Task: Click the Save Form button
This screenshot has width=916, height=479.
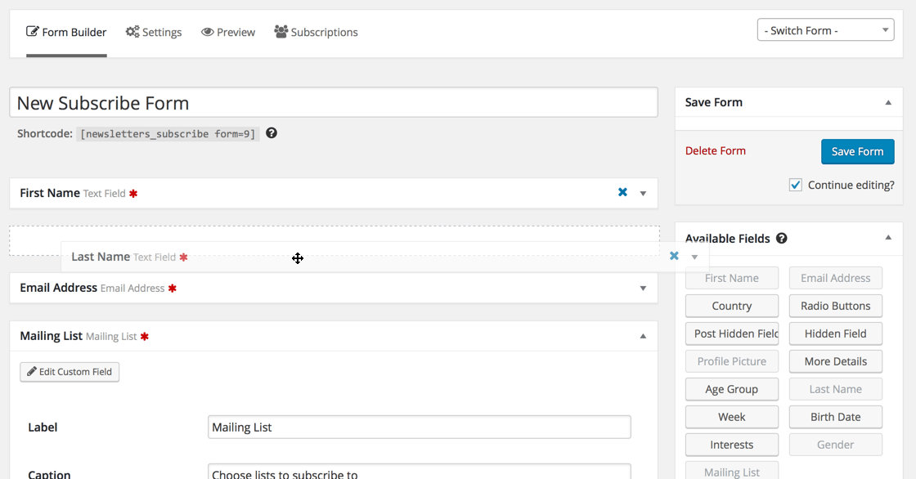Action: (857, 151)
